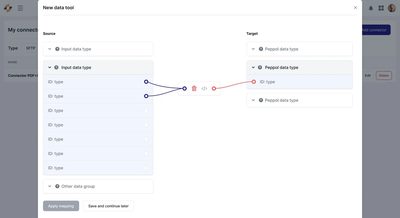Click the Apply mapping button
The width and height of the screenshot is (400, 218).
click(61, 206)
